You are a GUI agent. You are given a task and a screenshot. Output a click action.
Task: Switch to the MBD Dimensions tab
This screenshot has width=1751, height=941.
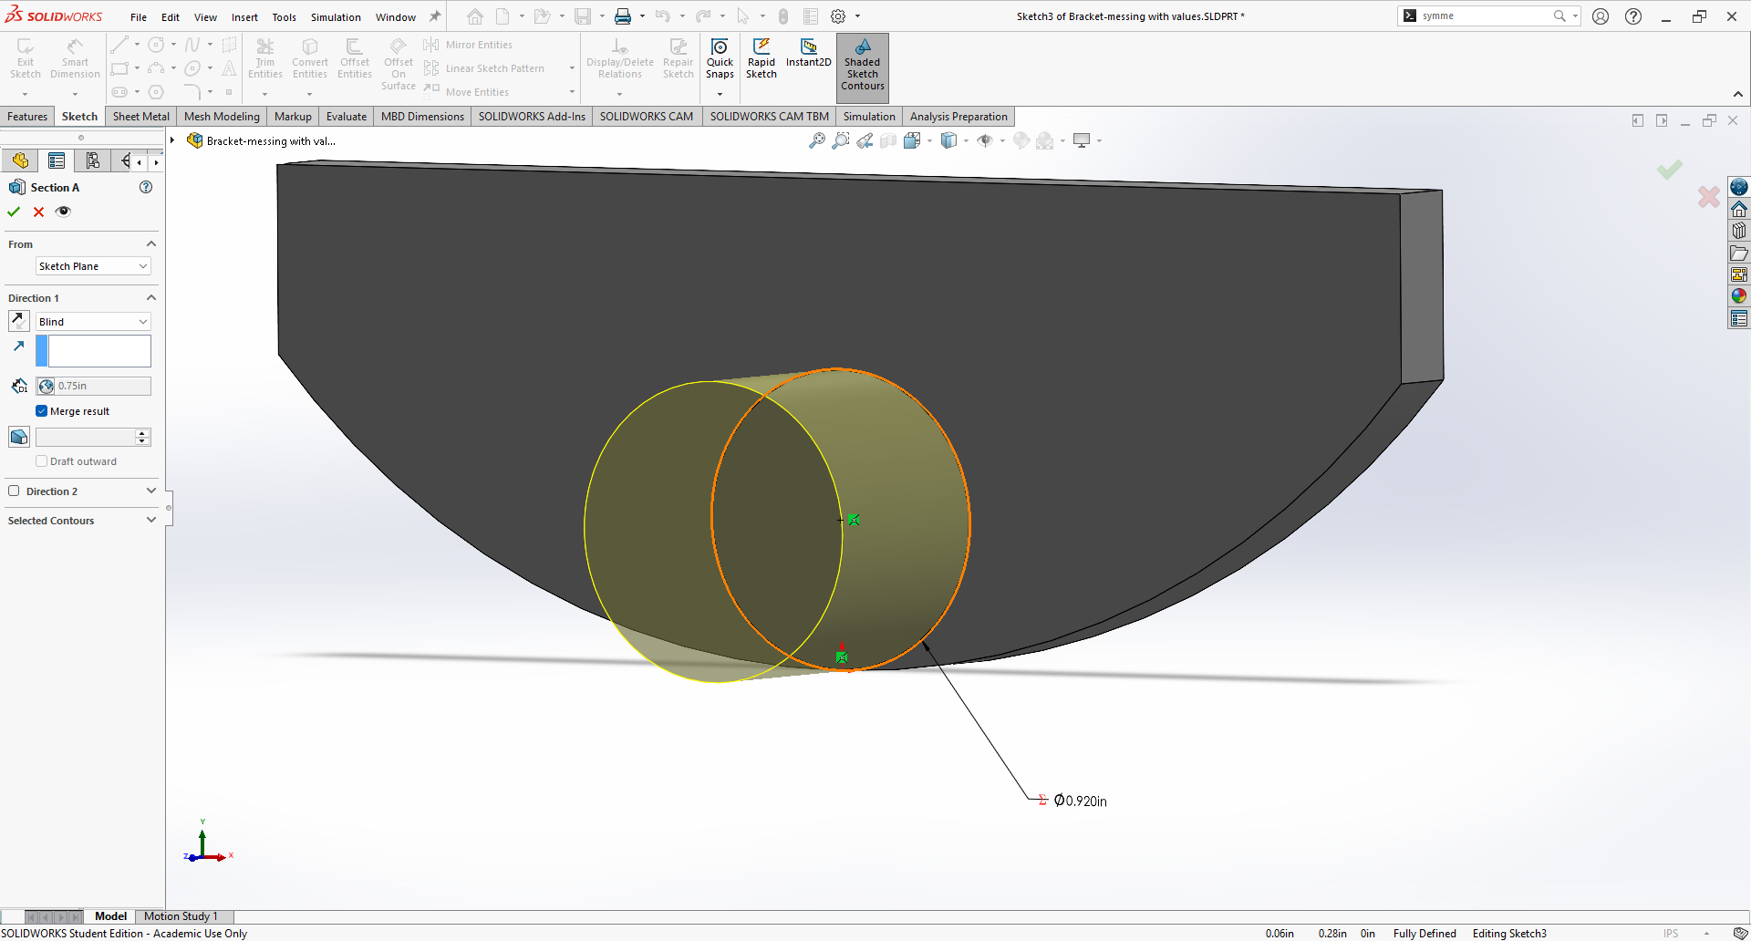tap(422, 117)
